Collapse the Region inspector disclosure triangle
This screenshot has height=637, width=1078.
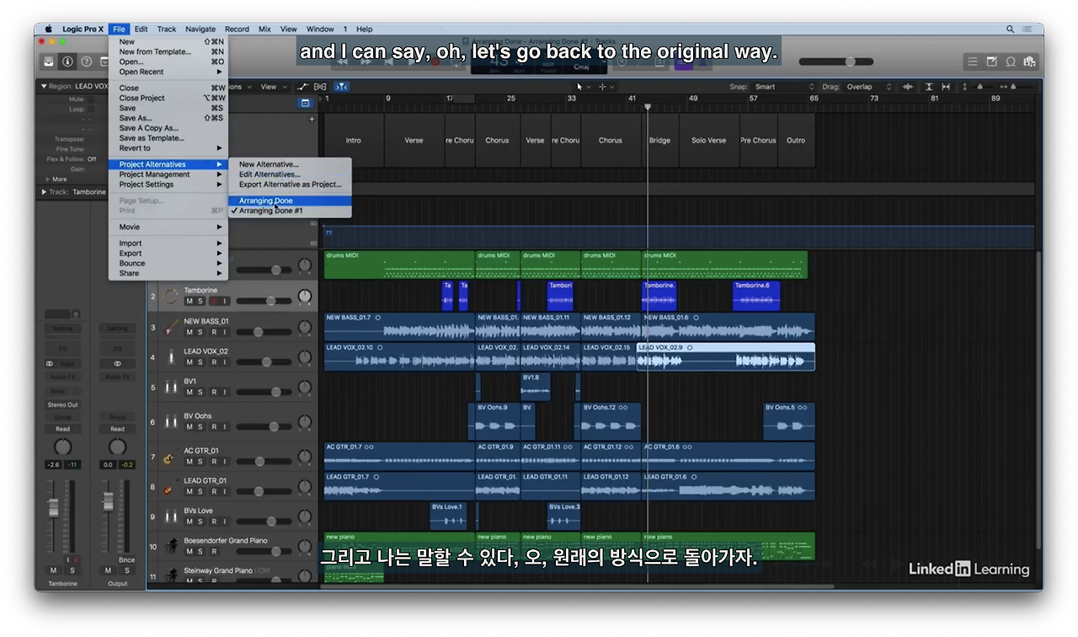[44, 86]
